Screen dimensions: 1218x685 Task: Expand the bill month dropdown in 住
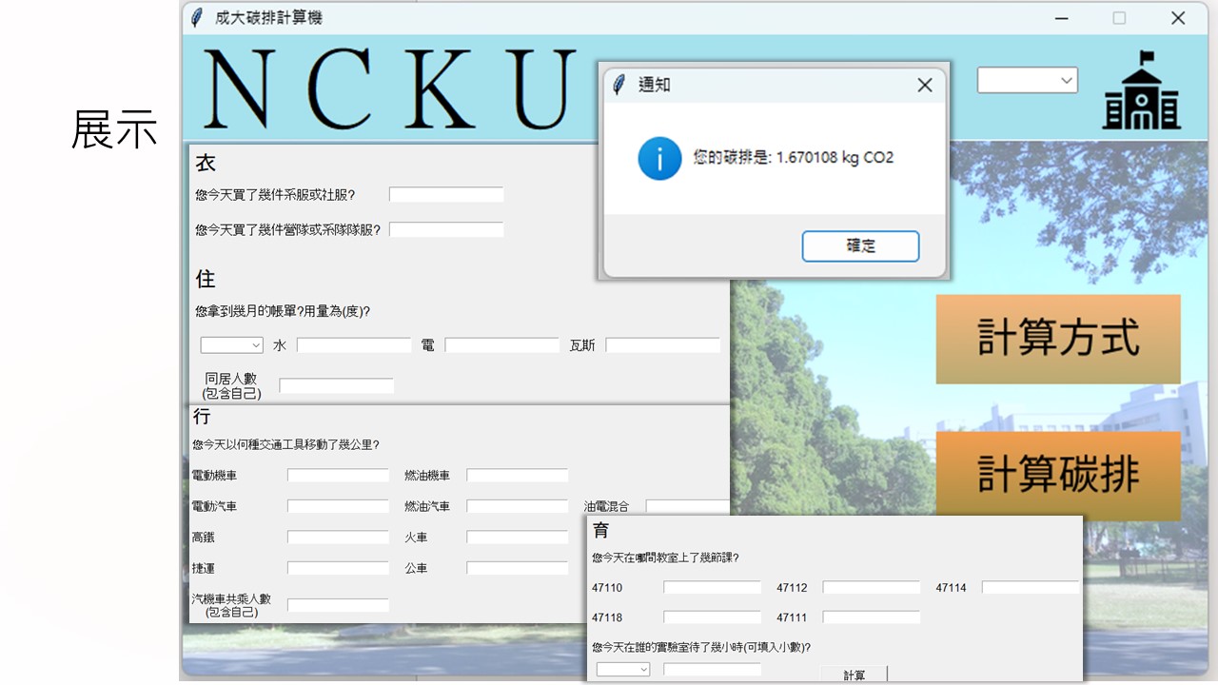click(231, 345)
